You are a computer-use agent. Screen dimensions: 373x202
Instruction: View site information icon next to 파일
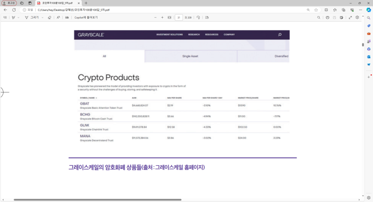pyautogui.click(x=24, y=10)
